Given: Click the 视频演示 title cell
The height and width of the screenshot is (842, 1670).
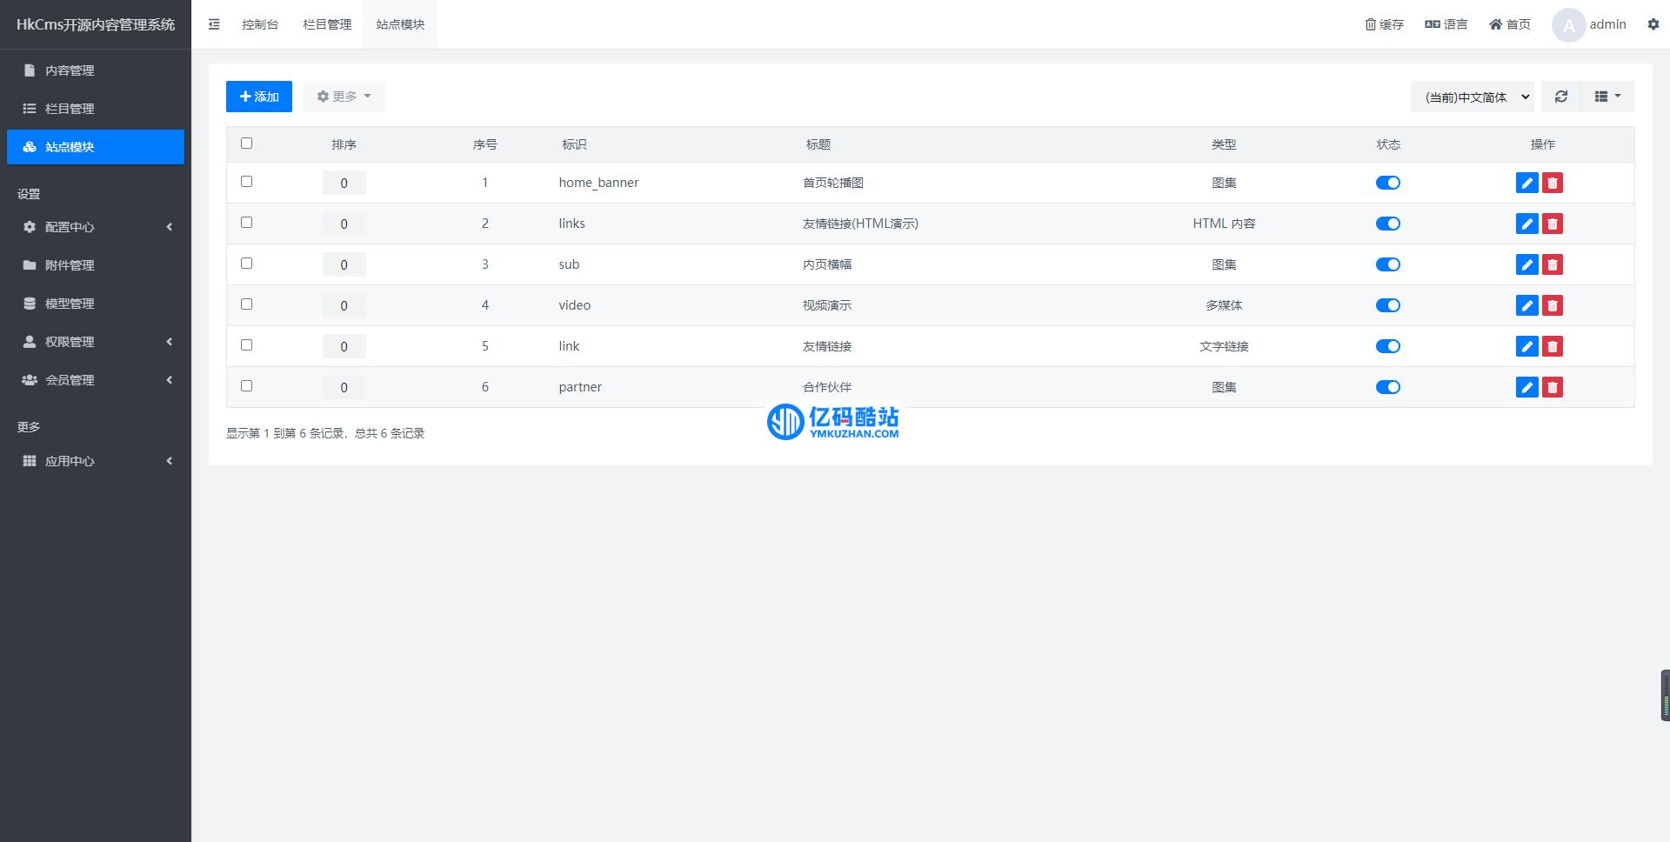Looking at the screenshot, I should (x=827, y=305).
